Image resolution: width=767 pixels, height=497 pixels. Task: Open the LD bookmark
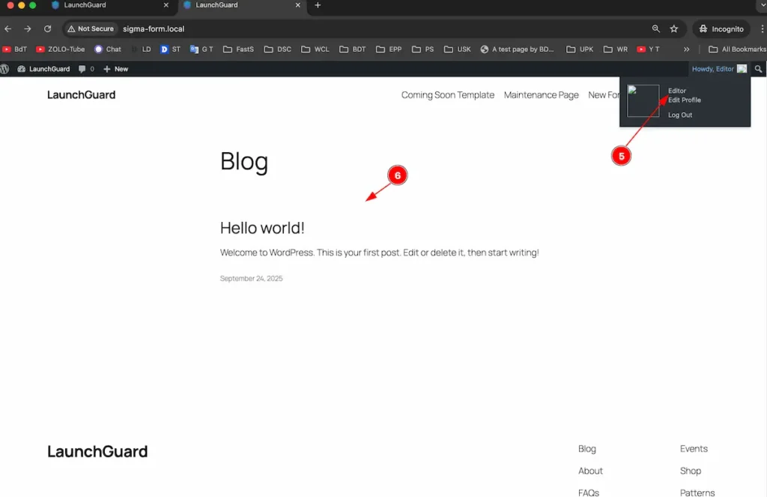click(x=142, y=49)
